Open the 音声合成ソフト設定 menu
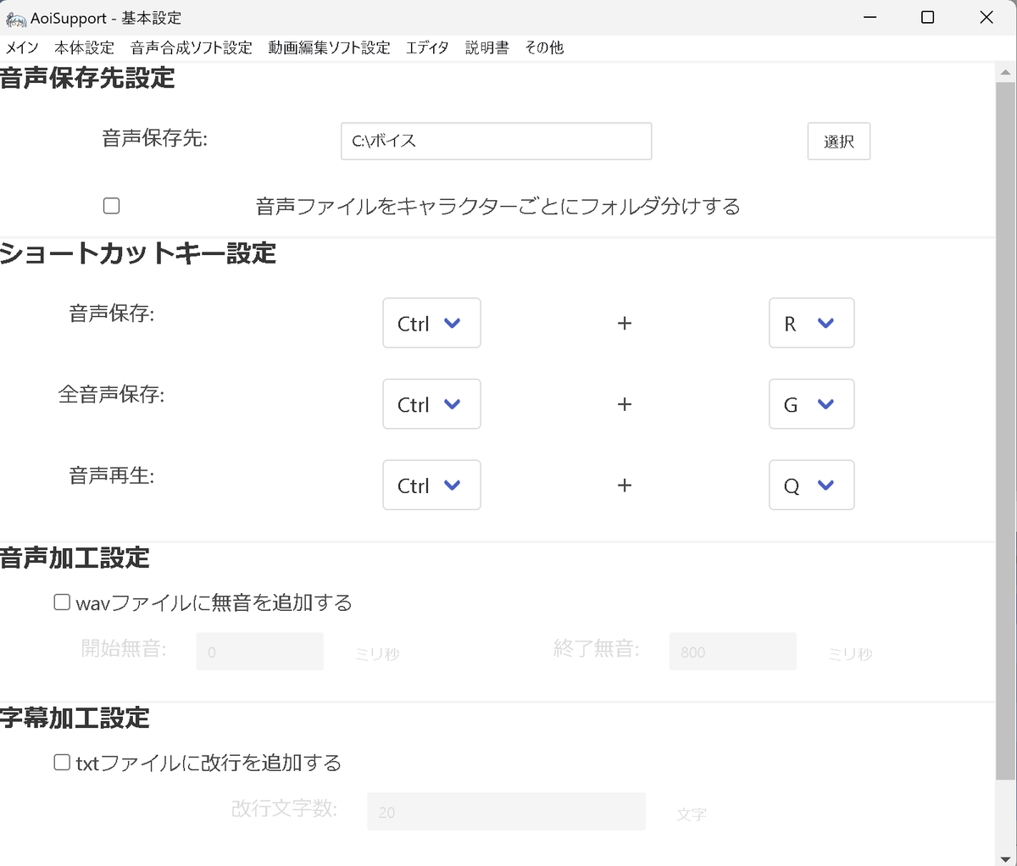Screen dimensions: 1017x866 (192, 47)
